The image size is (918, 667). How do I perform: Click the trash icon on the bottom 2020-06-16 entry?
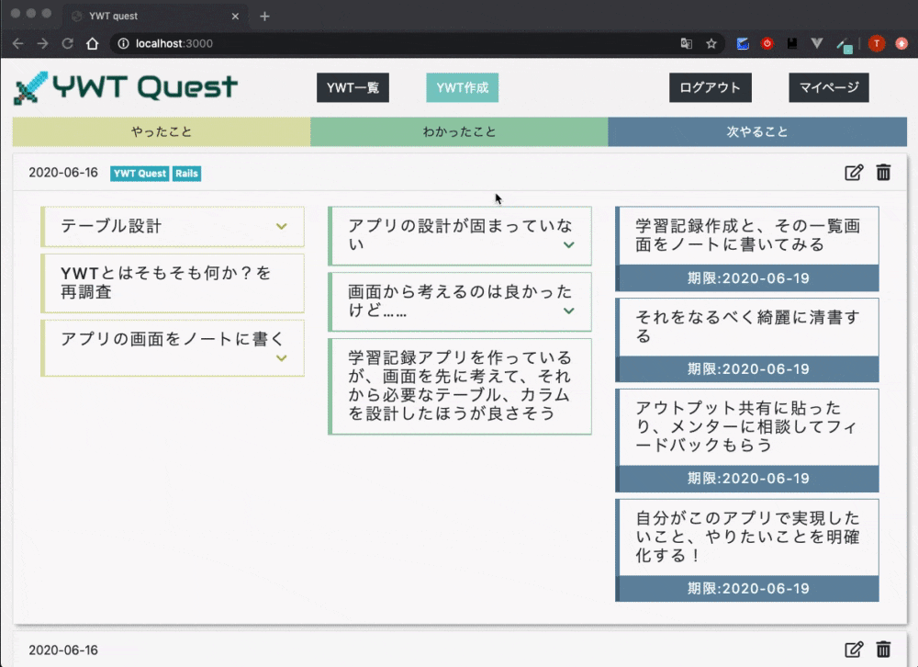883,649
